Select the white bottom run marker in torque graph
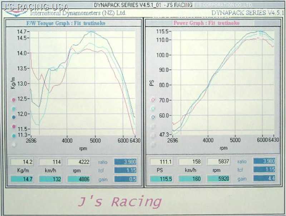Screen dimensions: 286x216 coord(14,145)
